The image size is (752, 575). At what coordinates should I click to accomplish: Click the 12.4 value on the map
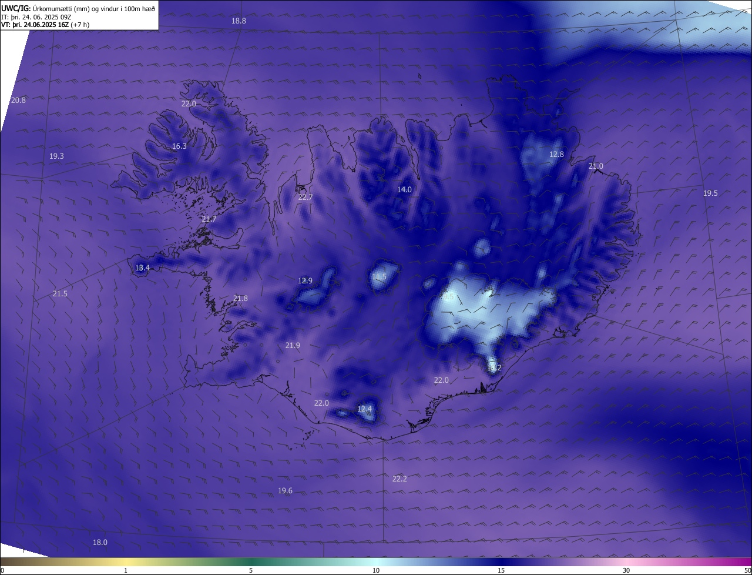(x=365, y=409)
